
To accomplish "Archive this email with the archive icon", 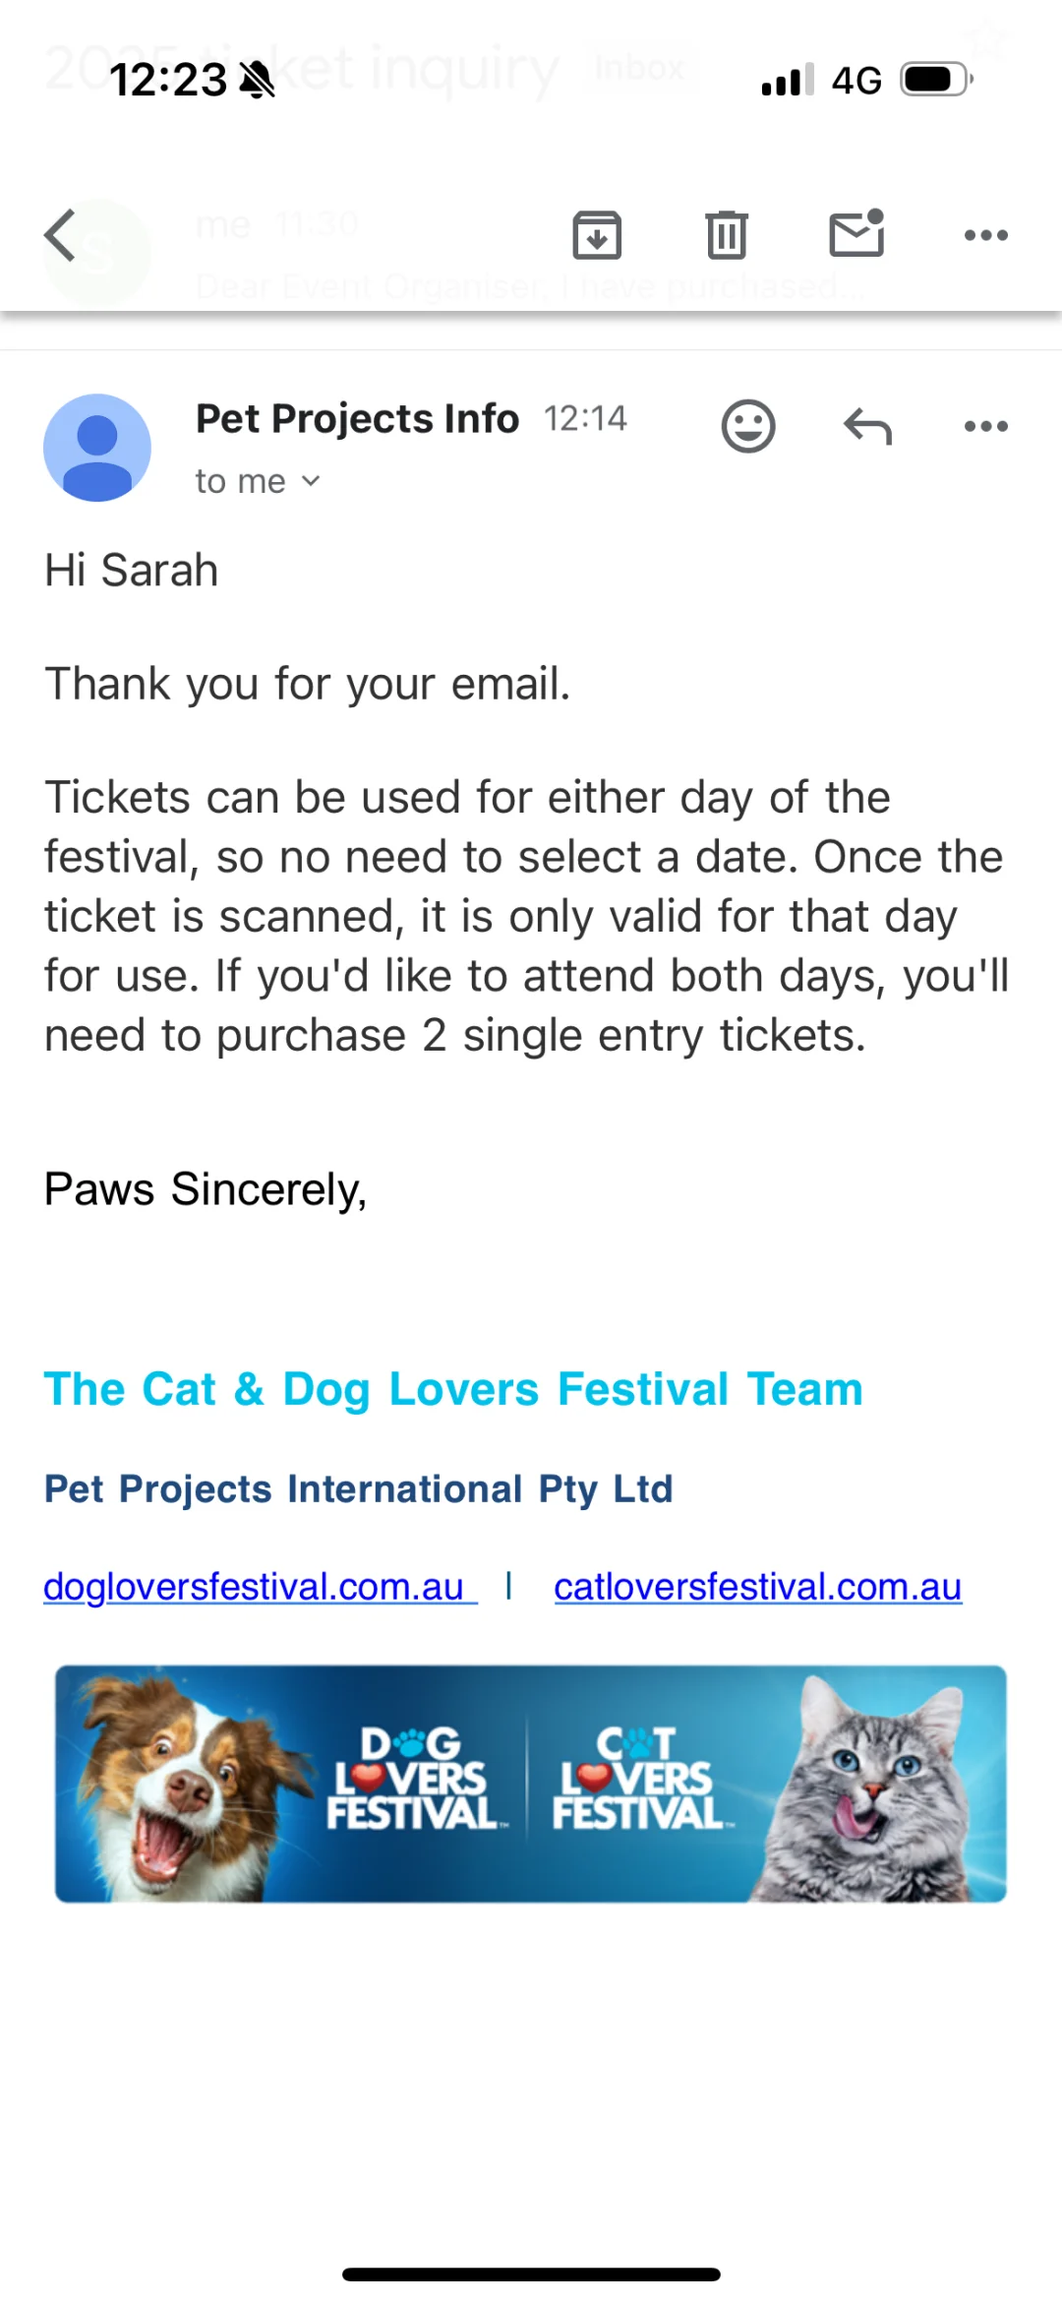I will [597, 235].
